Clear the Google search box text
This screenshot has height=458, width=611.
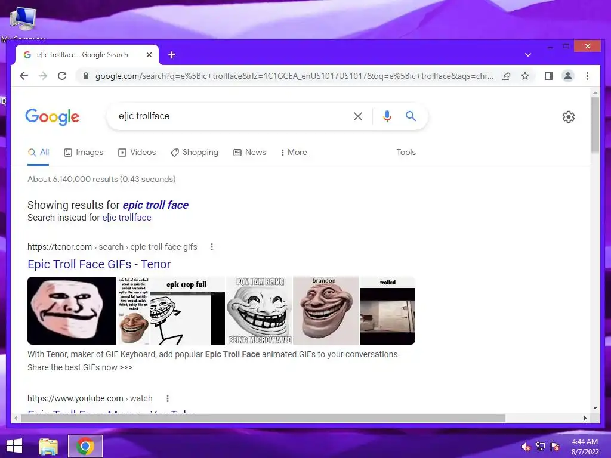coord(358,116)
